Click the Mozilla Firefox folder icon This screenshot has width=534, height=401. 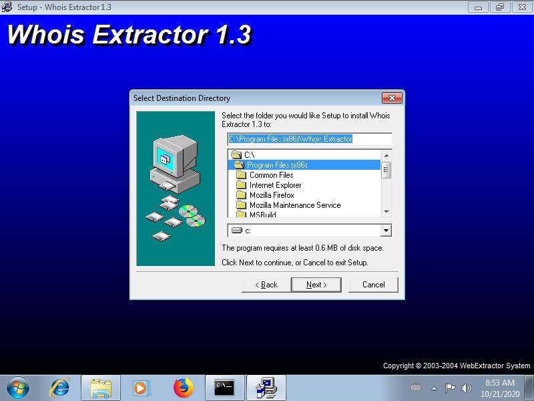click(241, 195)
